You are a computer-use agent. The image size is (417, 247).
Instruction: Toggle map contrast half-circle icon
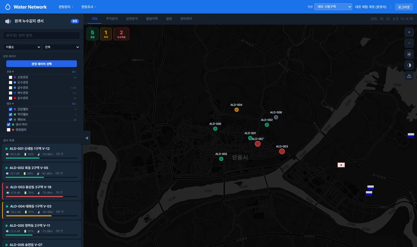pos(409,65)
